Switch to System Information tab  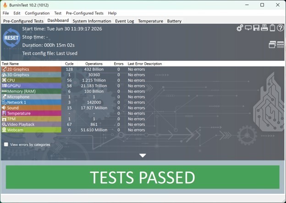(x=92, y=21)
